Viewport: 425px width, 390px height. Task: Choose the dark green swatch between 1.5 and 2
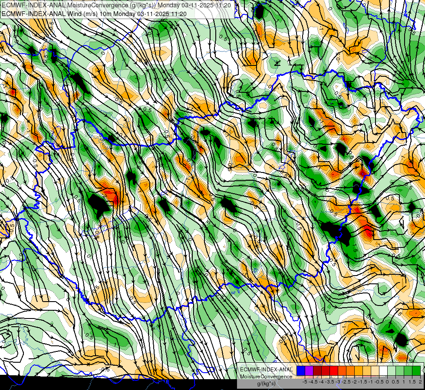click(416, 370)
